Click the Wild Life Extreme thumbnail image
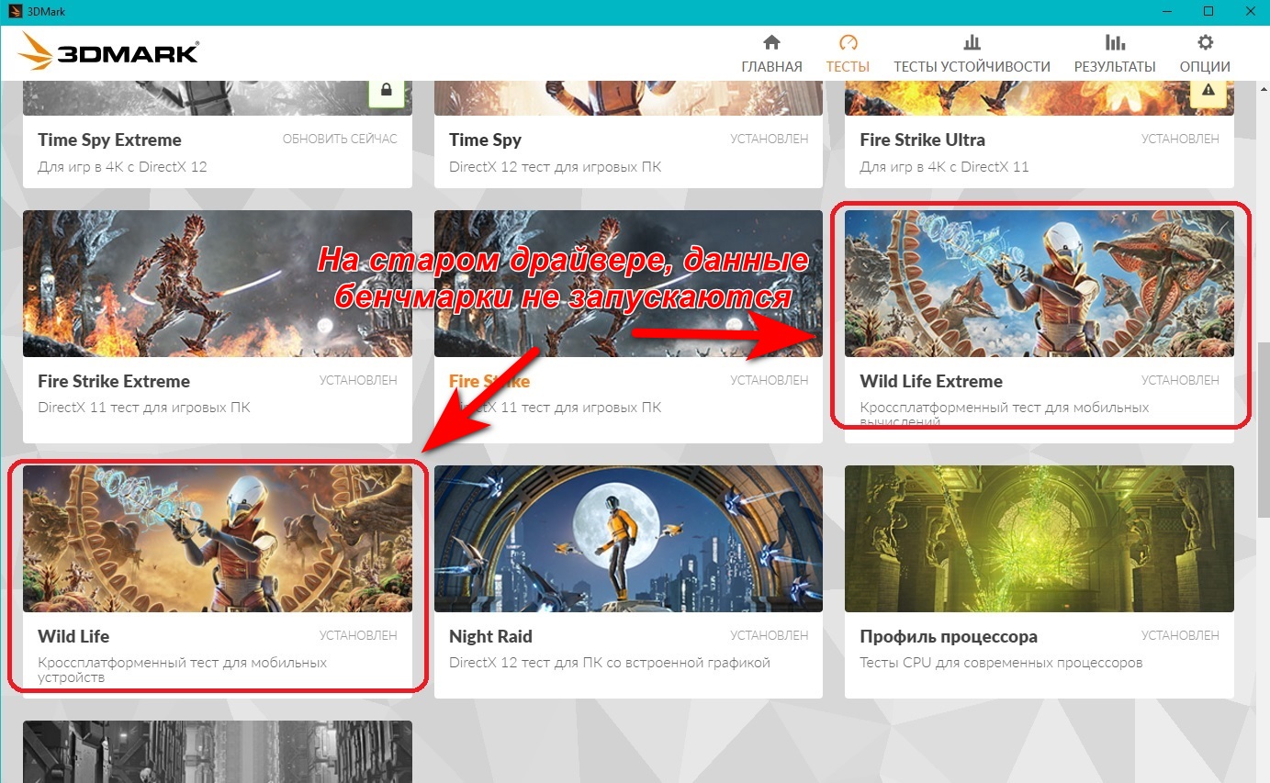 click(x=1040, y=284)
